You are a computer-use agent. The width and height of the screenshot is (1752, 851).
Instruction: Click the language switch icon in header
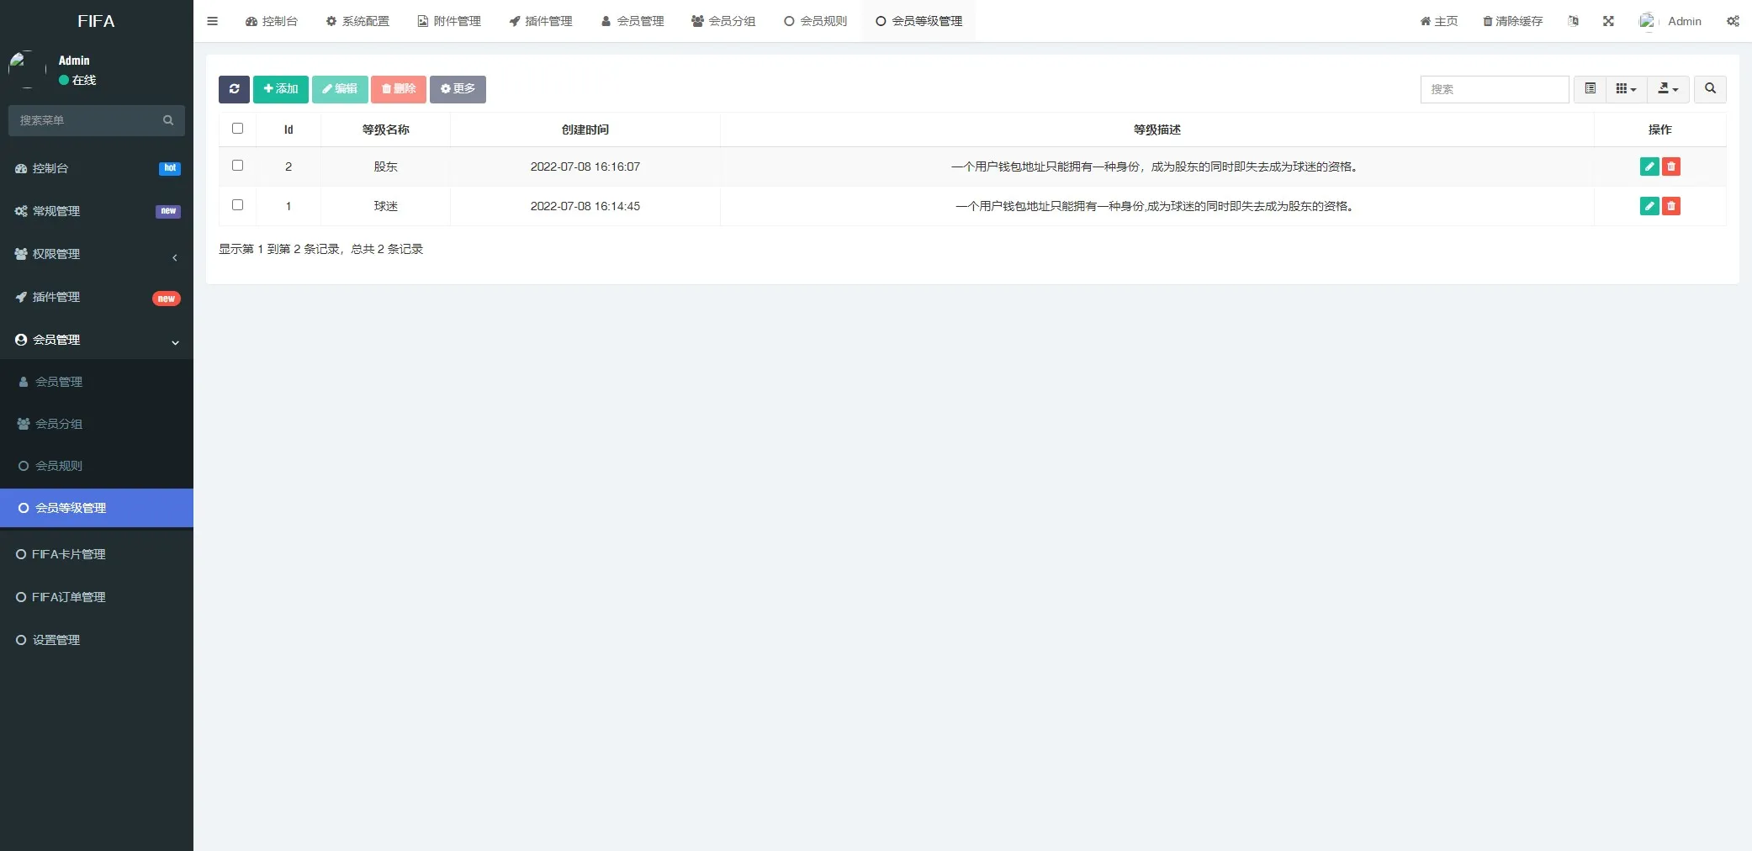click(1573, 21)
